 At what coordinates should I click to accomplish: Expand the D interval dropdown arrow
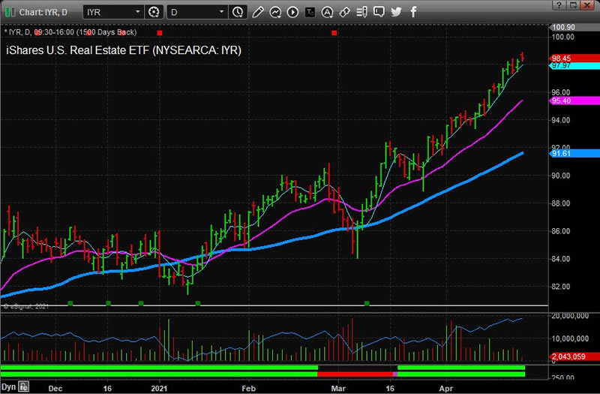[221, 12]
